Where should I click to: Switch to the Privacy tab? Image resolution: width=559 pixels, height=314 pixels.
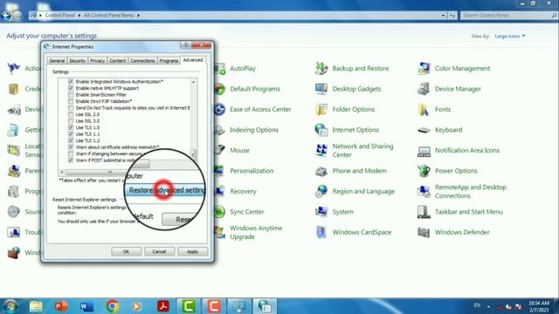(x=97, y=60)
